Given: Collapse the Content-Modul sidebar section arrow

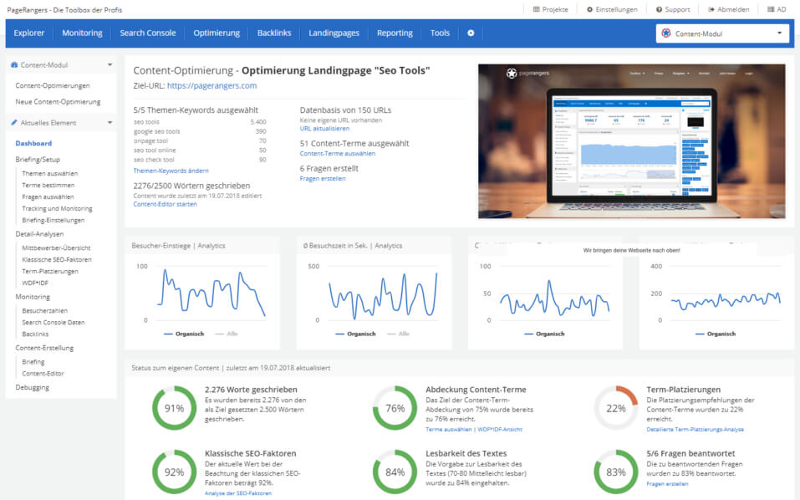Looking at the screenshot, I should 110,64.
